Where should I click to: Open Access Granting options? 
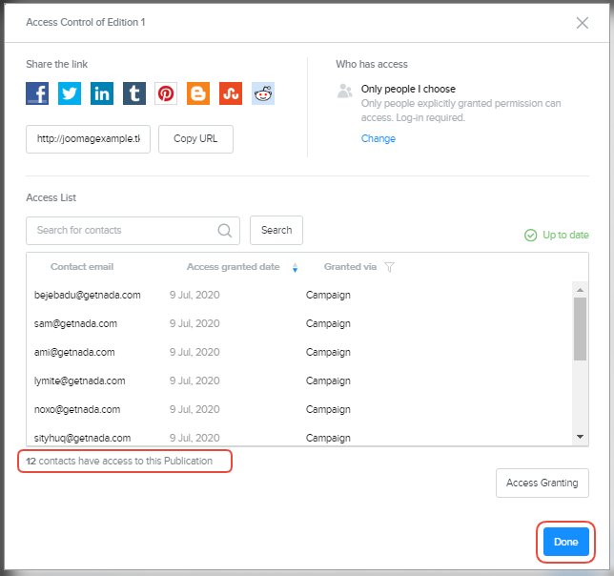pos(542,483)
